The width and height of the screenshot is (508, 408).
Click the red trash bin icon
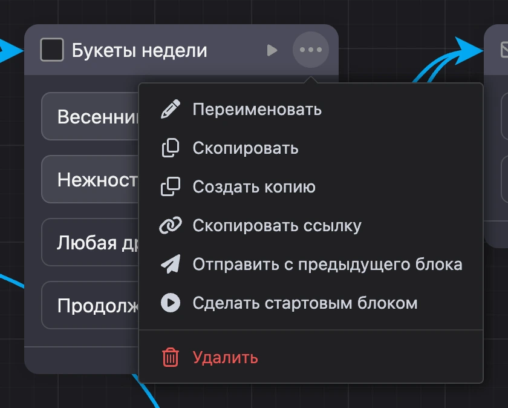pos(171,357)
